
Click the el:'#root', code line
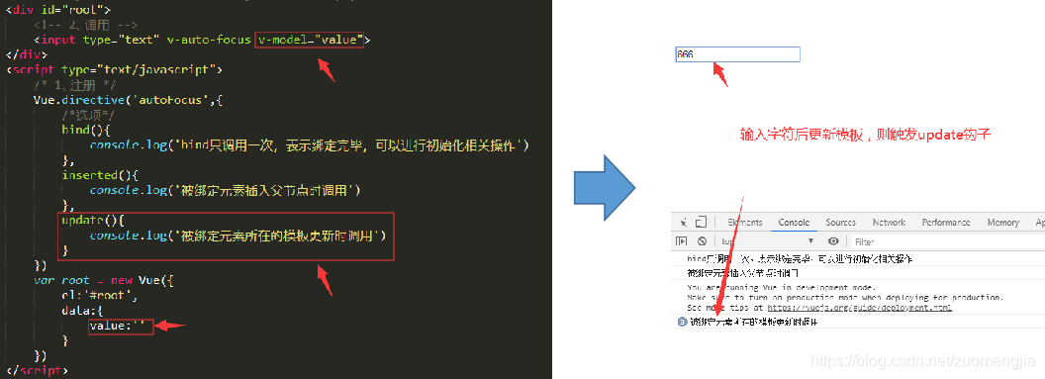tap(99, 295)
